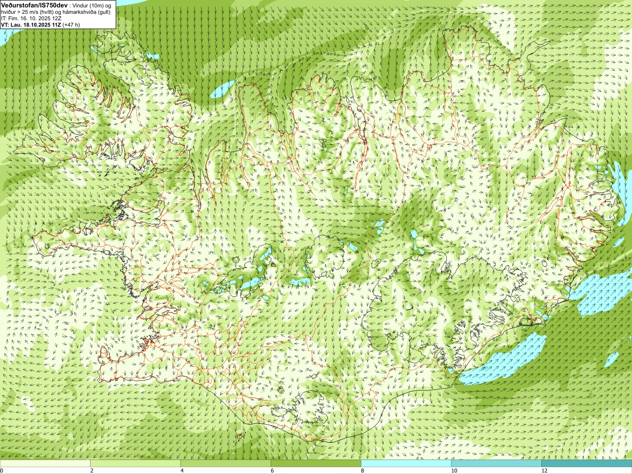Select the palest 0–2 color scale segment
632x474 pixels.
pyautogui.click(x=45, y=464)
